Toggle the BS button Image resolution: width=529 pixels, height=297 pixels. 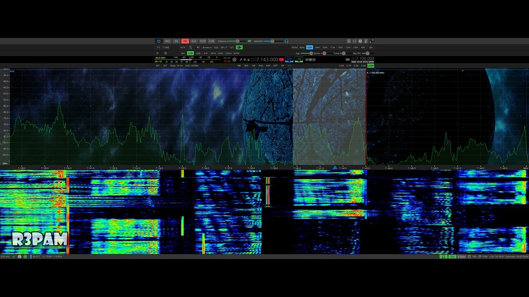[176, 41]
